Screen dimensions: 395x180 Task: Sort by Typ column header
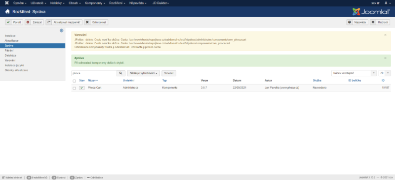pyautogui.click(x=164, y=81)
